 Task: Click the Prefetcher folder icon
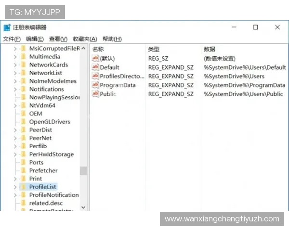[24, 170]
